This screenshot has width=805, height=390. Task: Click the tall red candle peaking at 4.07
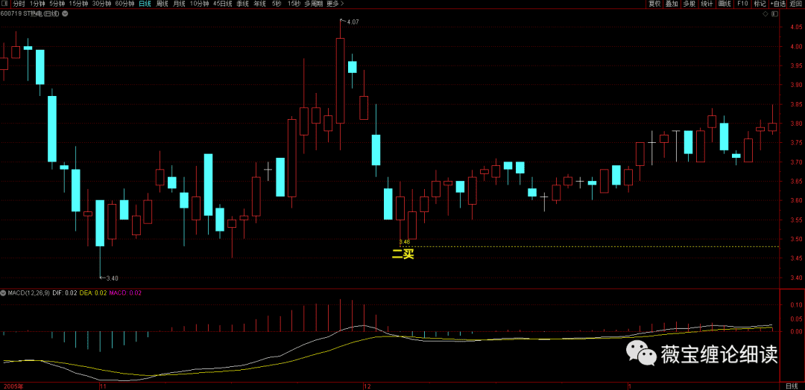point(340,80)
